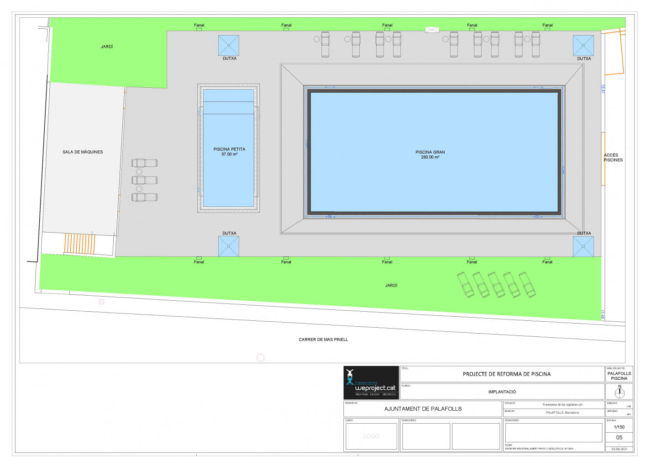This screenshot has width=646, height=457.
Task: Click the 1/150 scale value
Action: click(619, 427)
